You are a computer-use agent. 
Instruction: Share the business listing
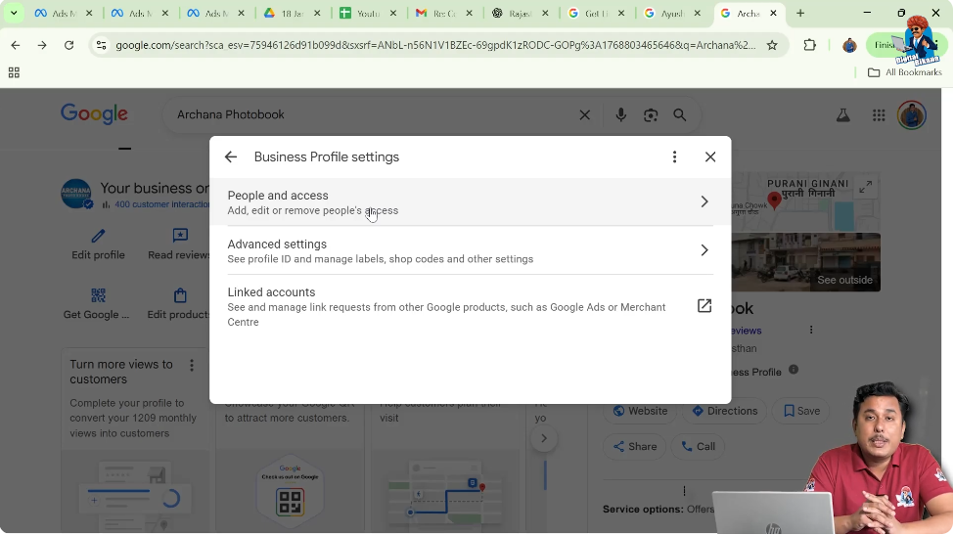(635, 446)
